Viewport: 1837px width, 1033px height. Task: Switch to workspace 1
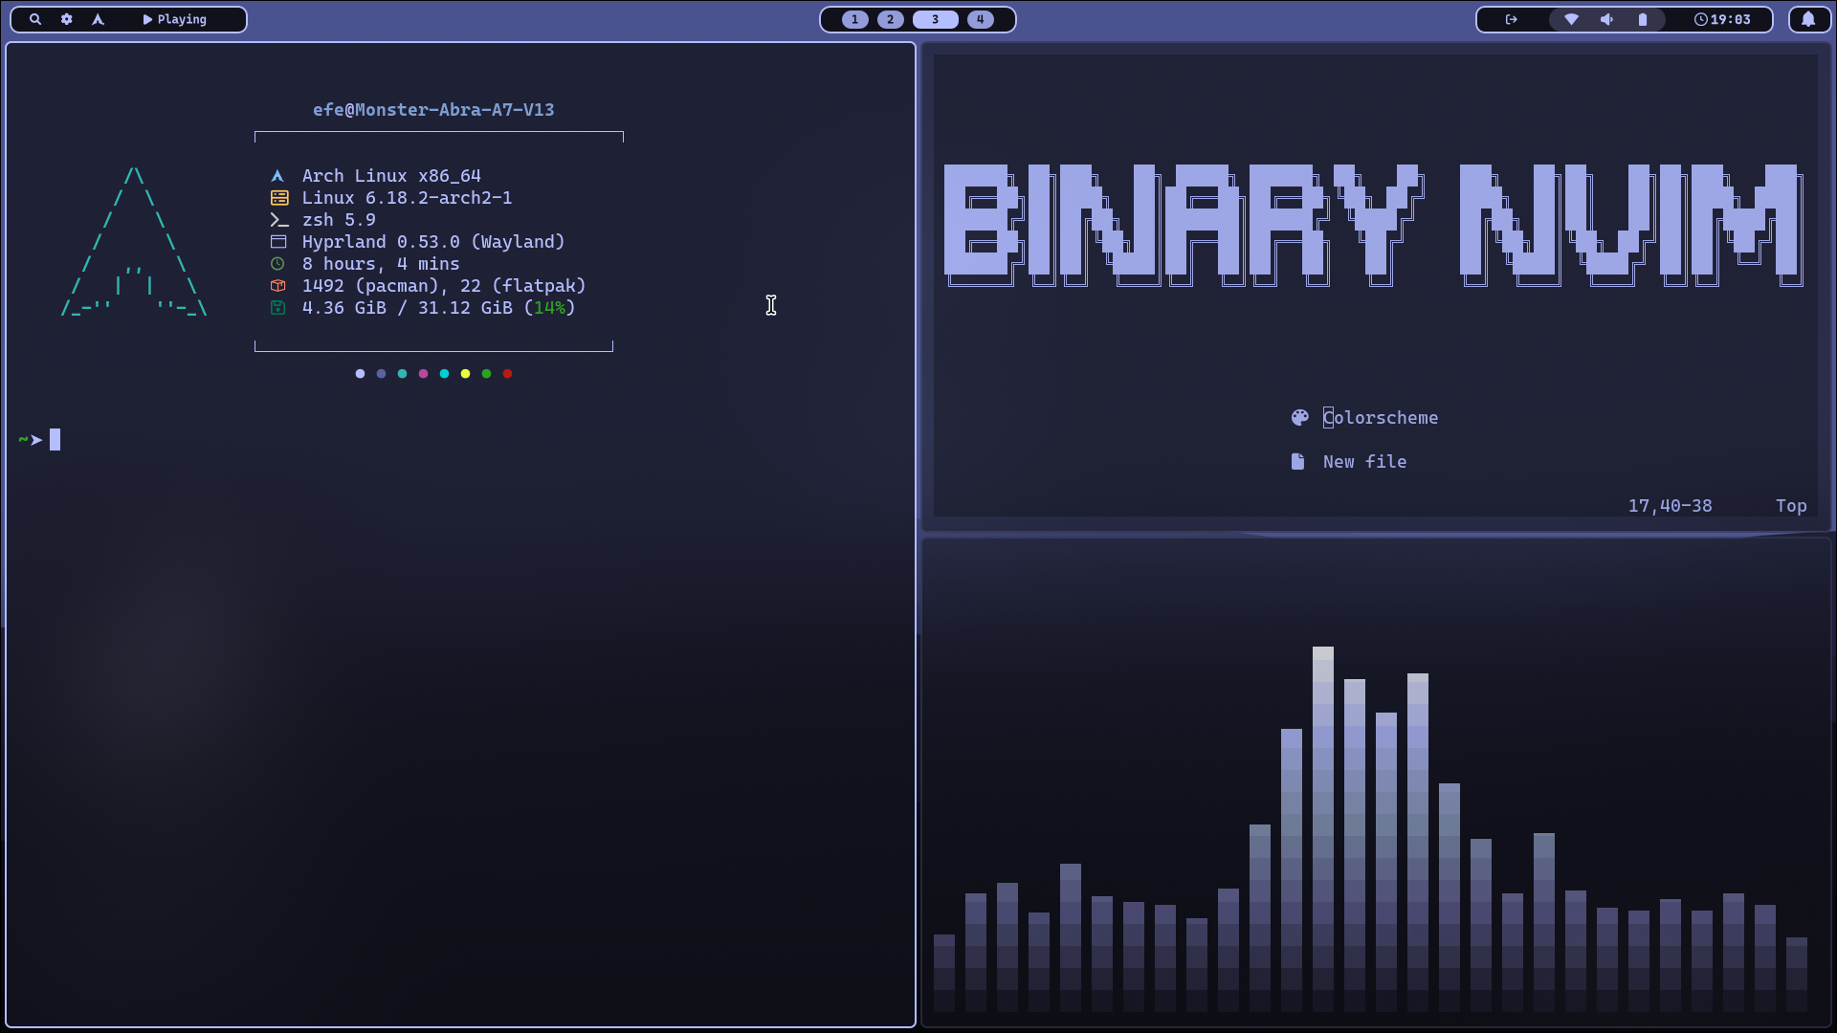click(x=854, y=19)
